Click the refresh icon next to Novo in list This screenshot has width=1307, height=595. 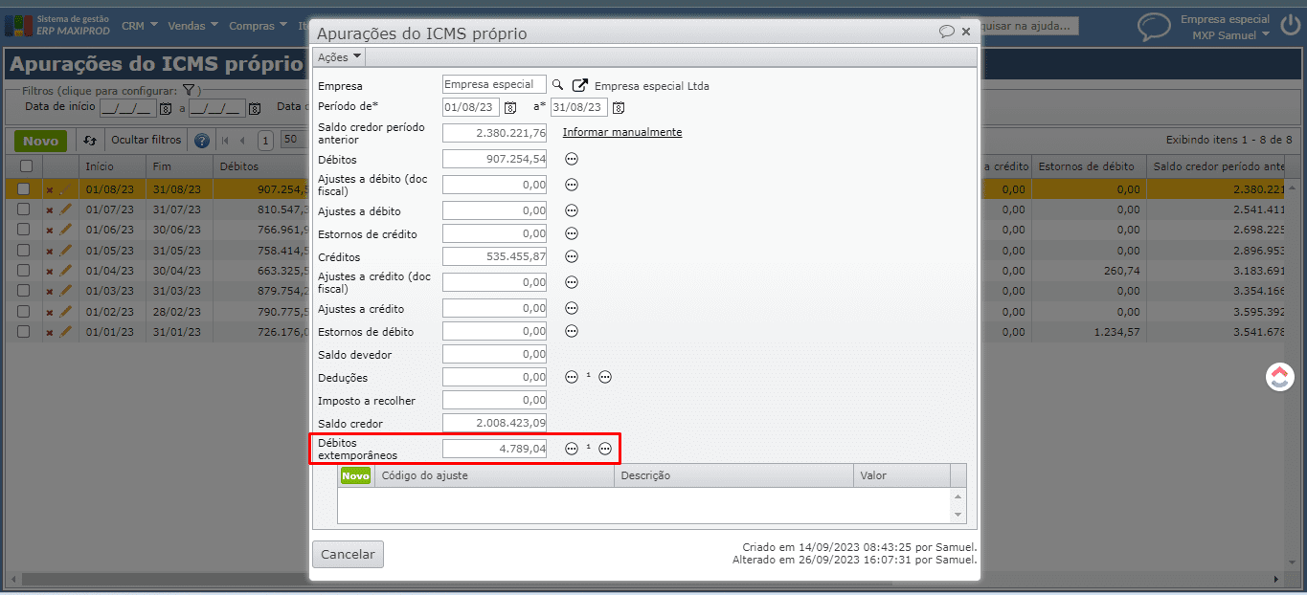point(89,140)
